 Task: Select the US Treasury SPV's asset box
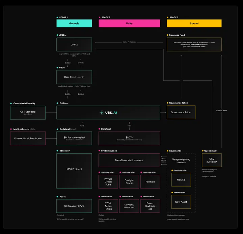click(74, 206)
